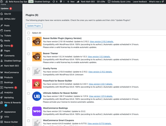Click the Tickets sidebar icon

(x=2, y=36)
